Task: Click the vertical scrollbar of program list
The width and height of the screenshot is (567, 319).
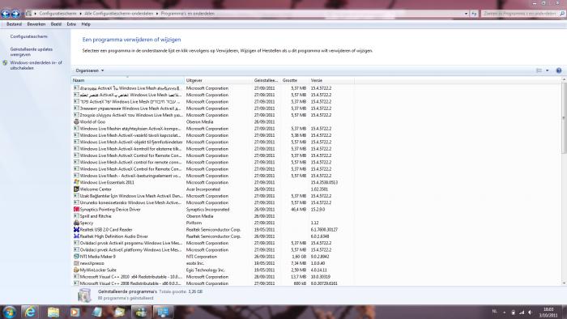Action: click(564, 181)
